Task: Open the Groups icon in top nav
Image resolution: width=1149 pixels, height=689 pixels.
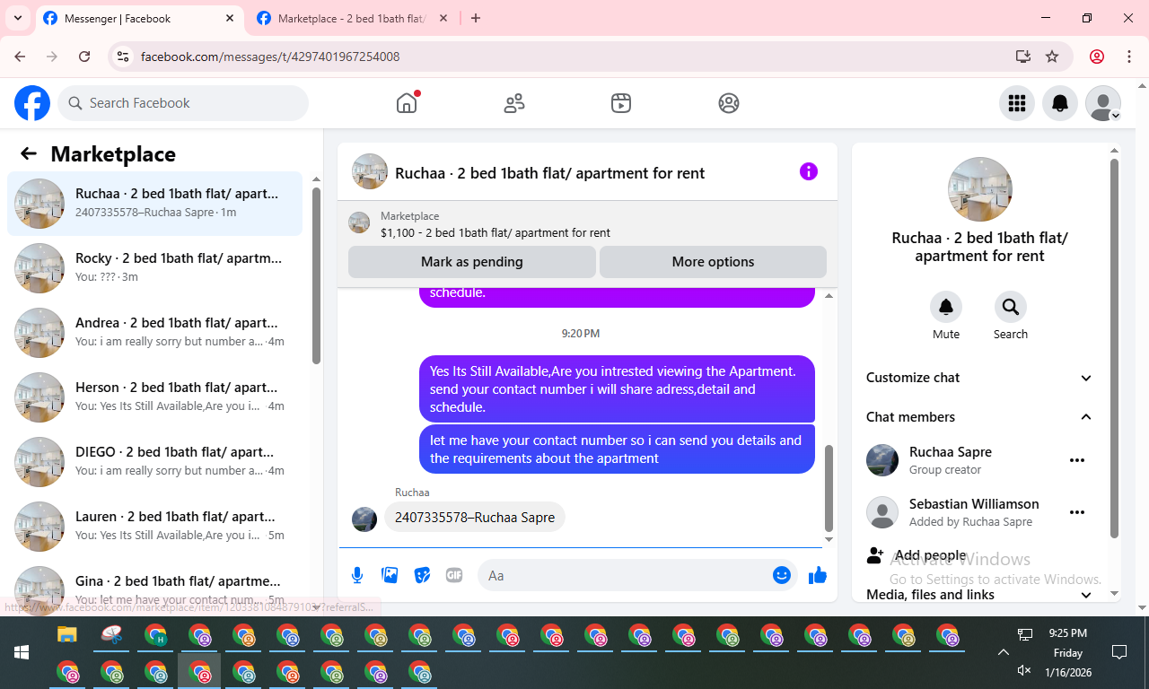Action: point(729,103)
